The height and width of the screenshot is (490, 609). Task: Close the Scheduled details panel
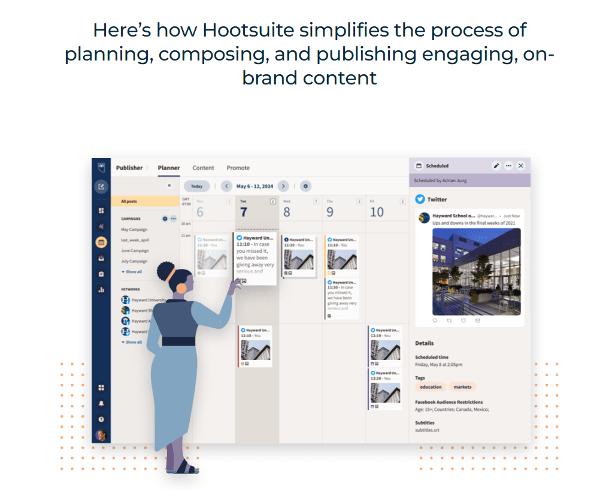[521, 166]
